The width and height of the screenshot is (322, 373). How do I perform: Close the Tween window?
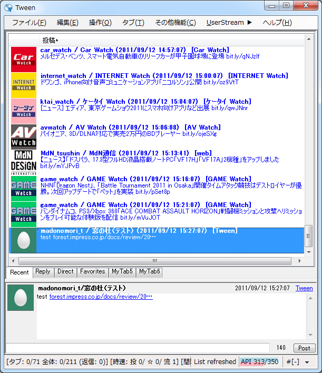coord(306,5)
